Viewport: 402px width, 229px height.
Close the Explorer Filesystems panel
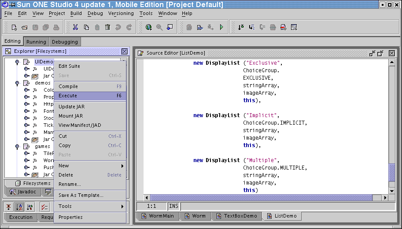(125, 52)
